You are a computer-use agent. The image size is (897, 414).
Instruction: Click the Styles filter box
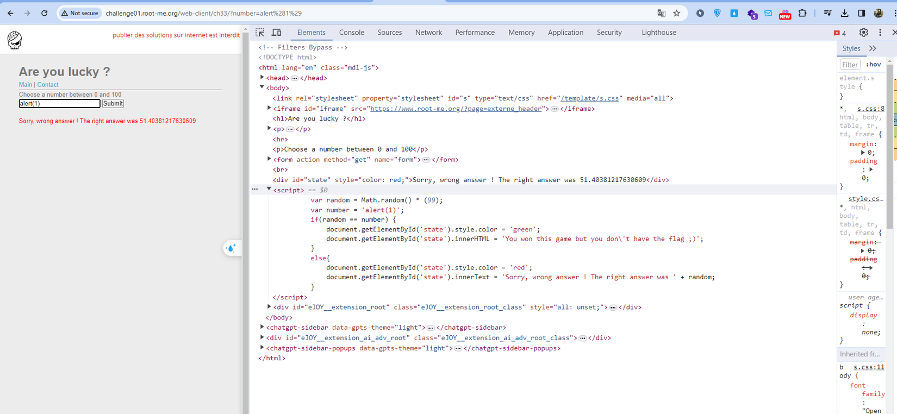[850, 65]
